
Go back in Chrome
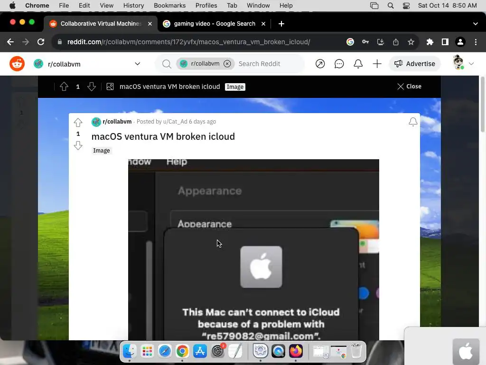[10, 42]
